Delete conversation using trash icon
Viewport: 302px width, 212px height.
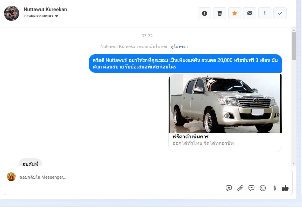(220, 13)
